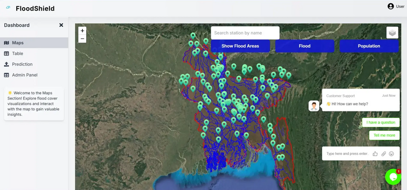Click the FloodShield logo icon
The image size is (407, 190).
[x=8, y=8]
